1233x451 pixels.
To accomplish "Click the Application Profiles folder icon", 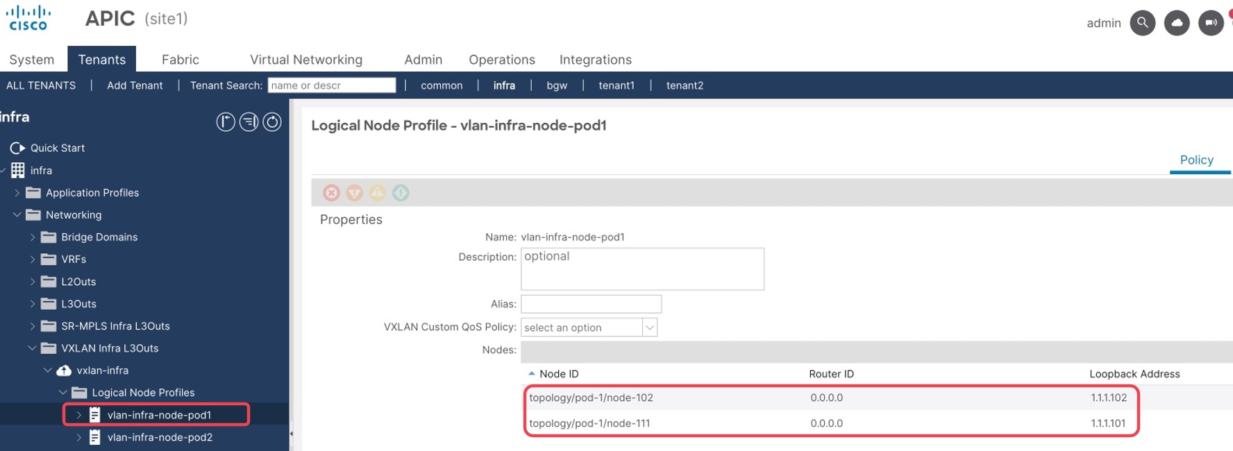I will click(x=33, y=193).
